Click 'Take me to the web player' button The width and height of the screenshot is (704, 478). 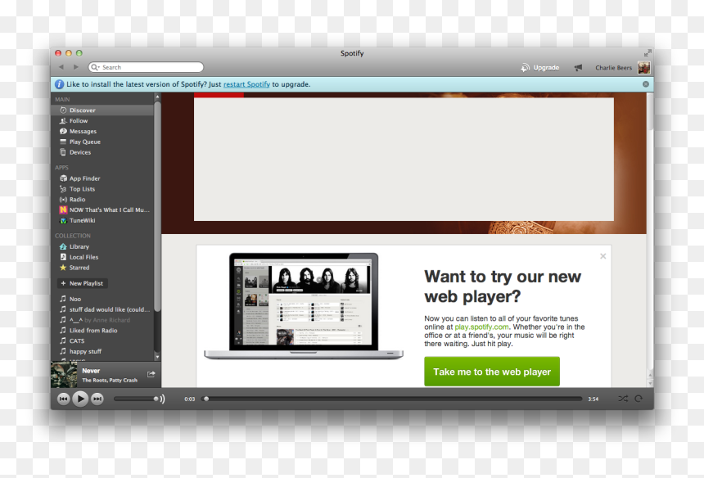(492, 372)
